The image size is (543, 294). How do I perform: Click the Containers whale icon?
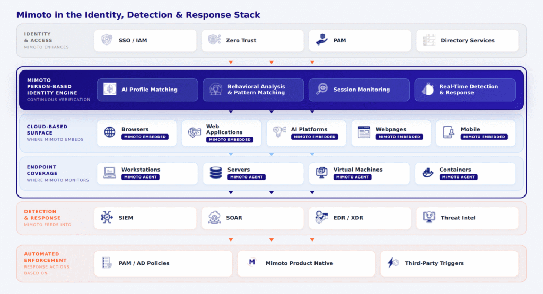(428, 173)
